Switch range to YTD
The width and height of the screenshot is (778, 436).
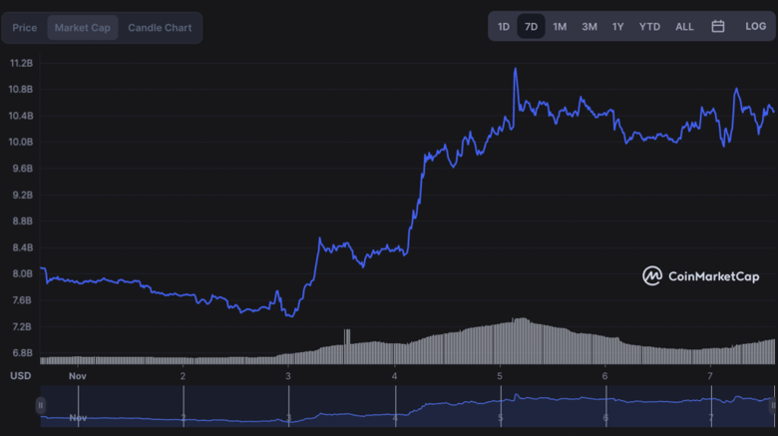click(649, 27)
